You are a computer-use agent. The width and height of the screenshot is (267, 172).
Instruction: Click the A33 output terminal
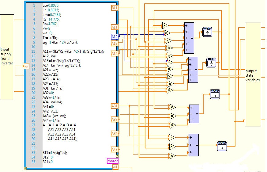115,119
